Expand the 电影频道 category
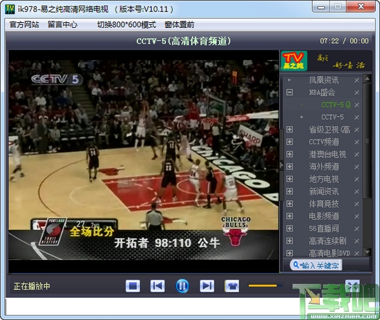The height and width of the screenshot is (320, 380). click(289, 216)
